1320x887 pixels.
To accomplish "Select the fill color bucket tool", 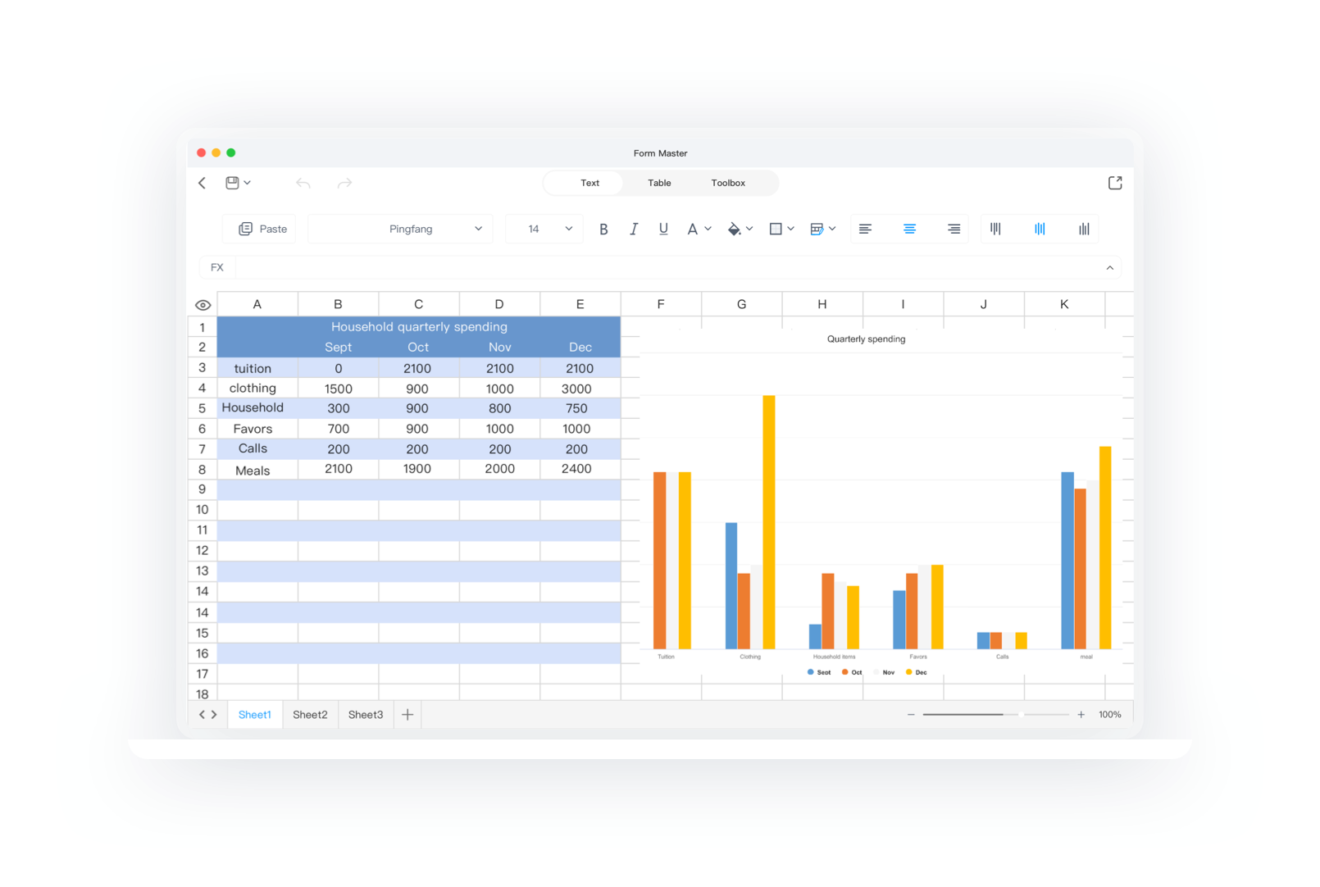I will pyautogui.click(x=735, y=229).
